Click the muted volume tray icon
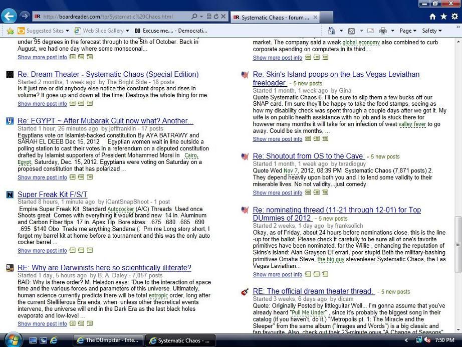Image resolution: width=462 pixels, height=347 pixels. click(x=427, y=340)
